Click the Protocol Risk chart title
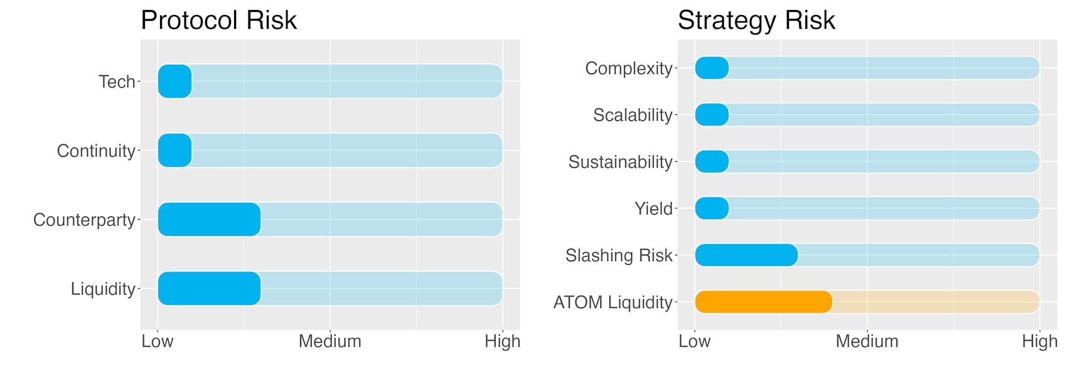The width and height of the screenshot is (1067, 384). click(218, 20)
